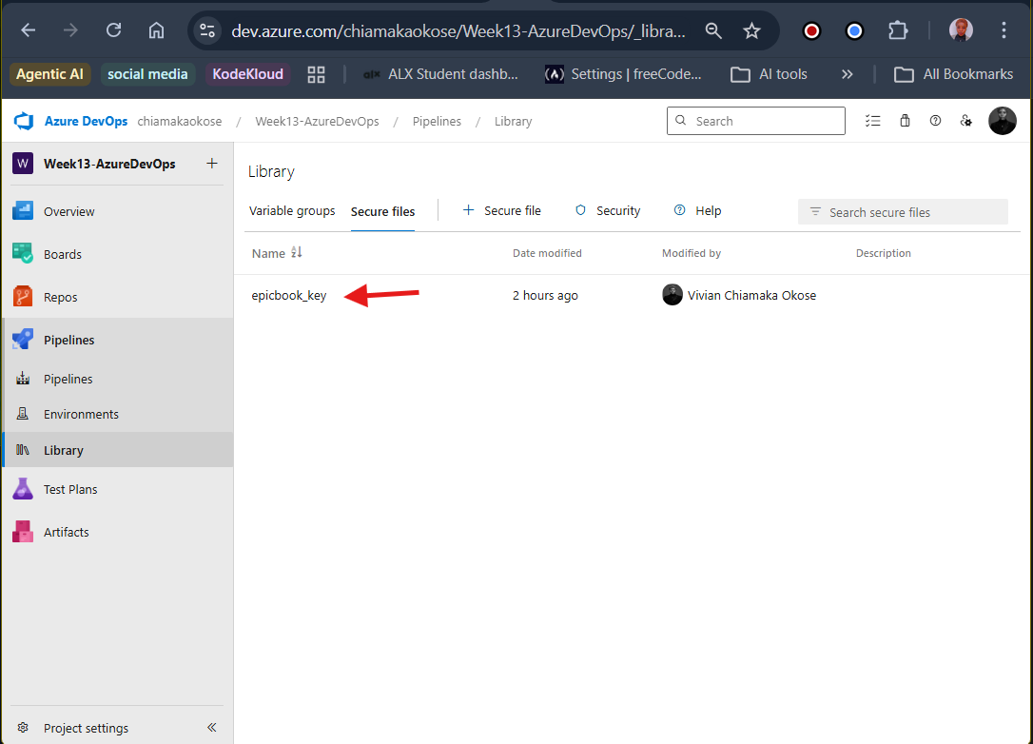Click the browser forward arrow
Viewport: 1033px width, 744px height.
[x=70, y=30]
